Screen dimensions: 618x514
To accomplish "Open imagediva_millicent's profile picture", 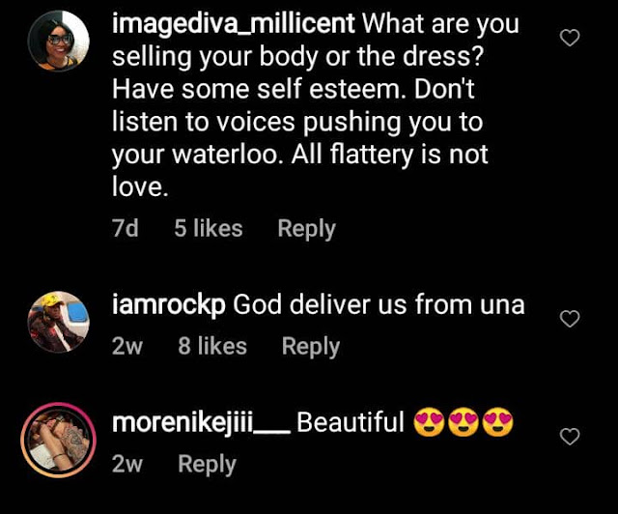I will pyautogui.click(x=58, y=41).
